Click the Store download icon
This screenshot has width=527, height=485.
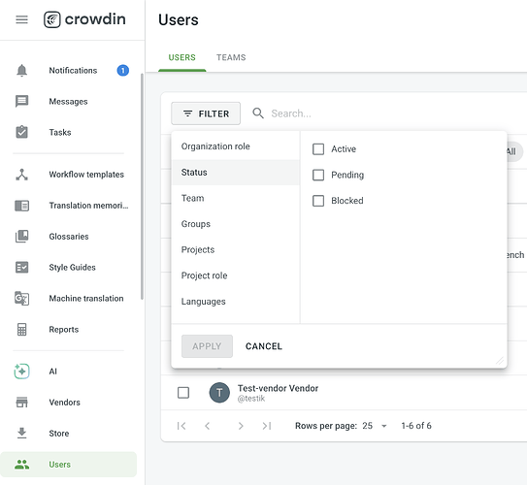[22, 434]
